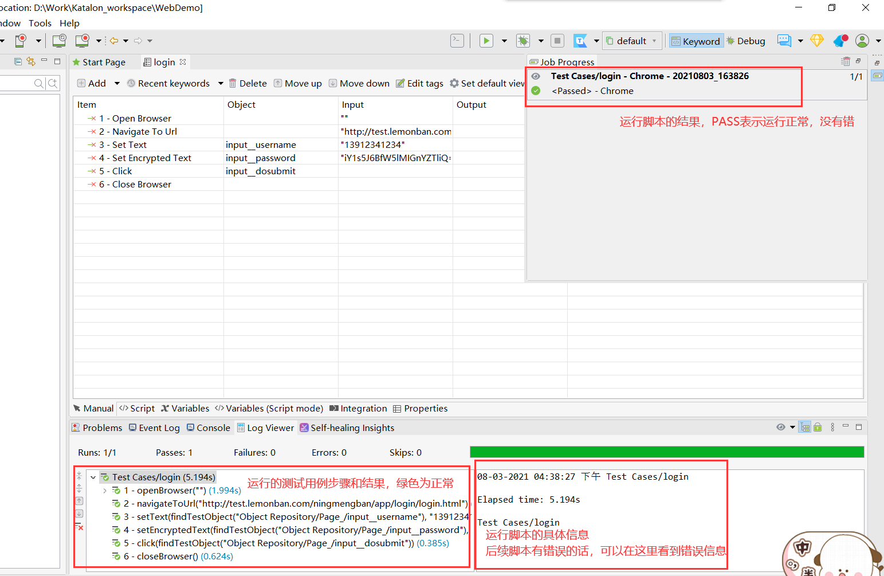The height and width of the screenshot is (576, 884).
Task: Click the Katalon TestOps icon
Action: tap(580, 41)
